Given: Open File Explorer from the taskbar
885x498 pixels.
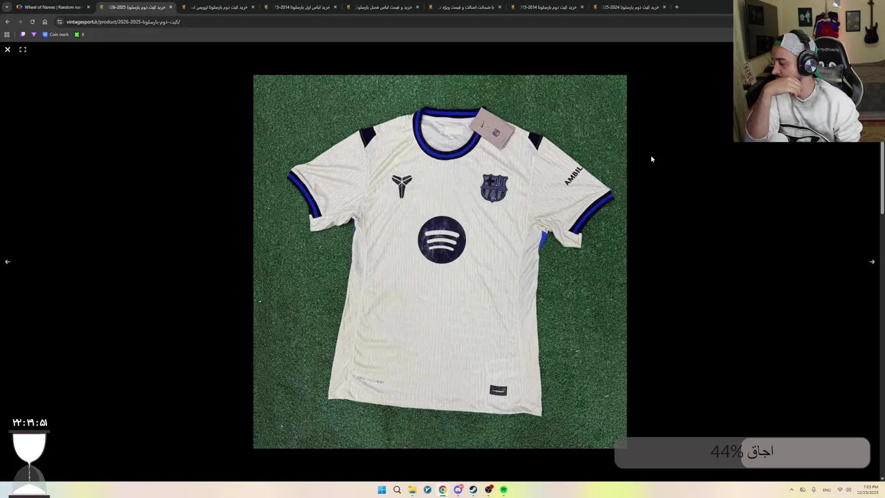Looking at the screenshot, I should tap(412, 490).
